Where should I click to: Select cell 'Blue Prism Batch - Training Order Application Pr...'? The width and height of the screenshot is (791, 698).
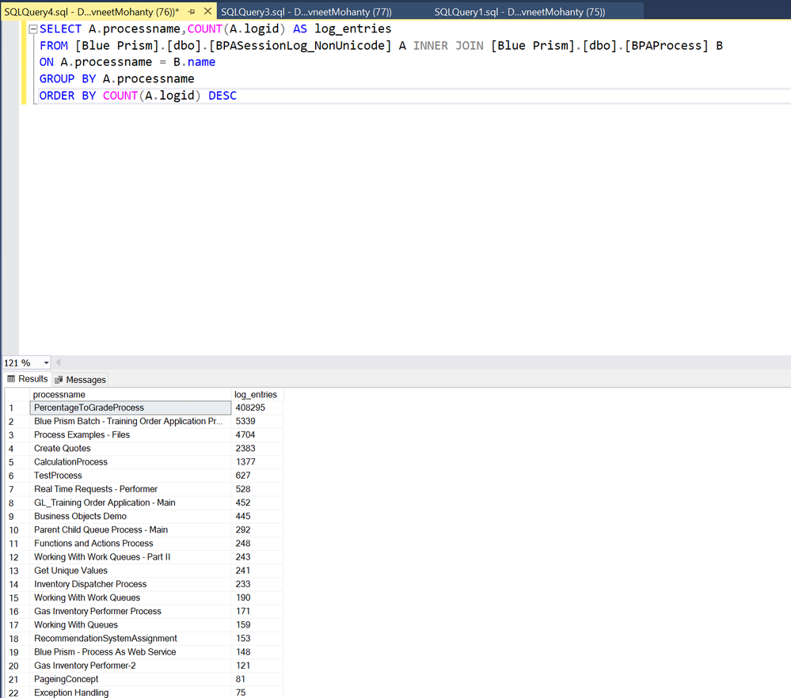coord(131,421)
